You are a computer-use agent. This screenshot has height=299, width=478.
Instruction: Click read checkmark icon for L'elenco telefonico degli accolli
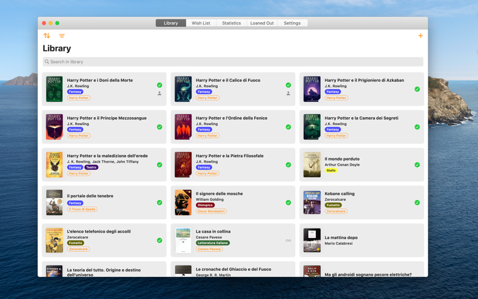click(x=160, y=240)
